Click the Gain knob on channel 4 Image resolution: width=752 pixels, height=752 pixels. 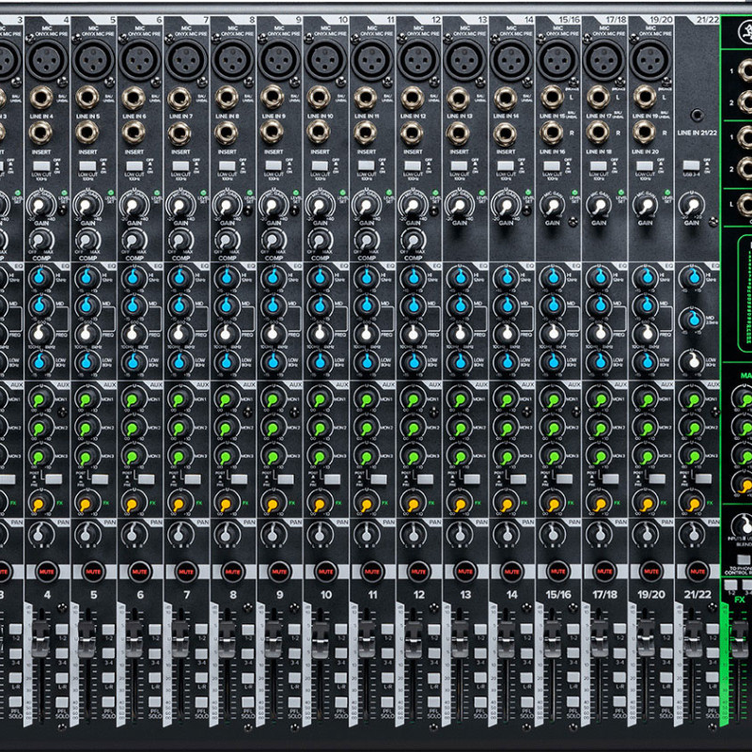39,205
